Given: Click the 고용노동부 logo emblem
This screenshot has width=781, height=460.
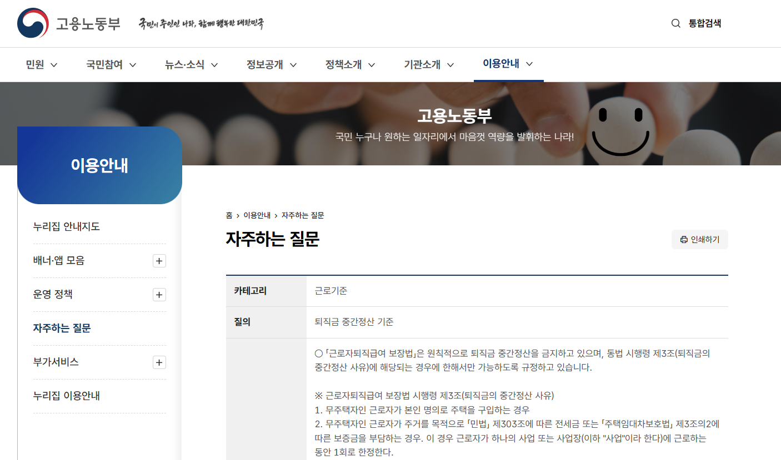Looking at the screenshot, I should tap(33, 23).
